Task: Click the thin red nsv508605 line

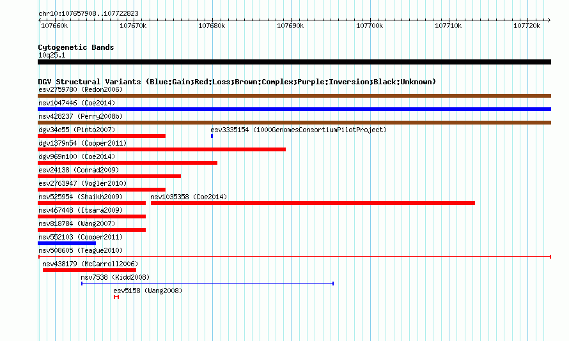Action: point(295,257)
